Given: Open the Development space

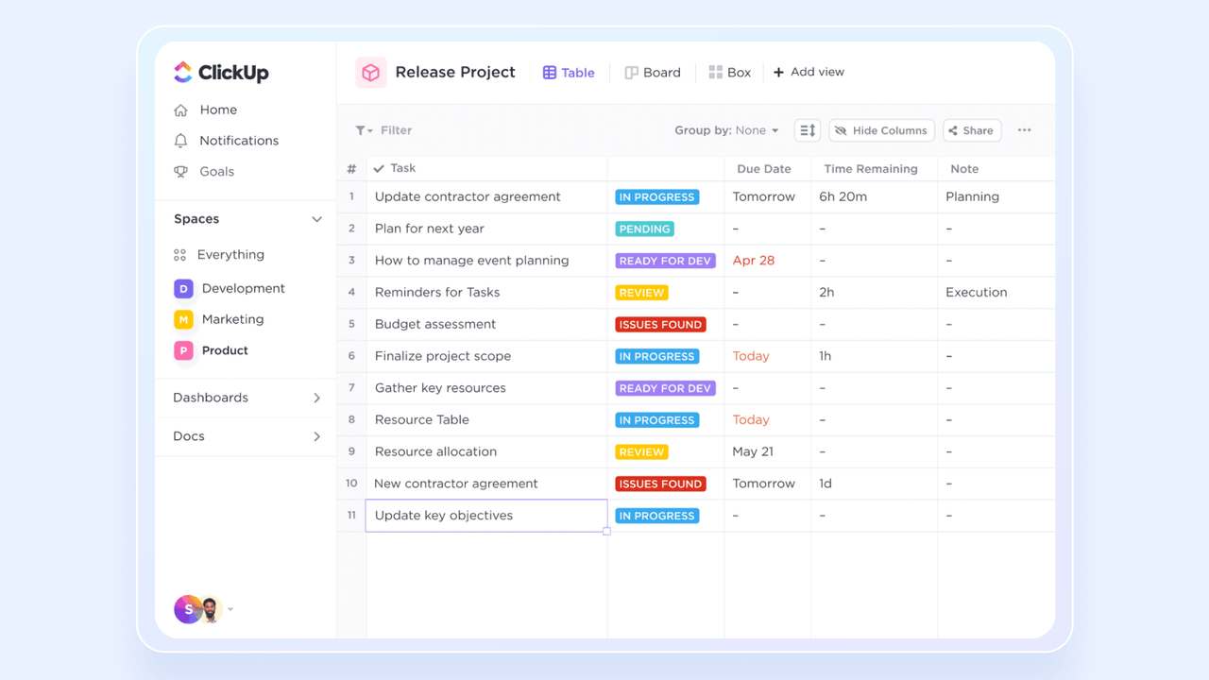Looking at the screenshot, I should (x=230, y=288).
